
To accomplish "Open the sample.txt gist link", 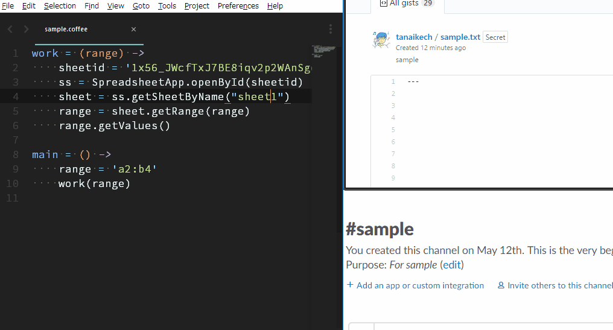I will (x=460, y=37).
